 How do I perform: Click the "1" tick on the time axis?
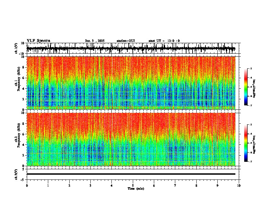pos(48,186)
